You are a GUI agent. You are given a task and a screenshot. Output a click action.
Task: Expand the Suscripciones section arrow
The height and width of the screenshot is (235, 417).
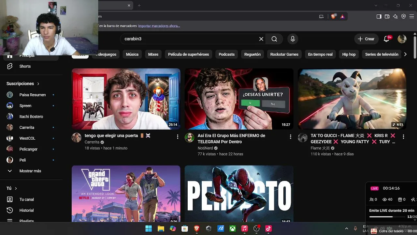point(38,84)
